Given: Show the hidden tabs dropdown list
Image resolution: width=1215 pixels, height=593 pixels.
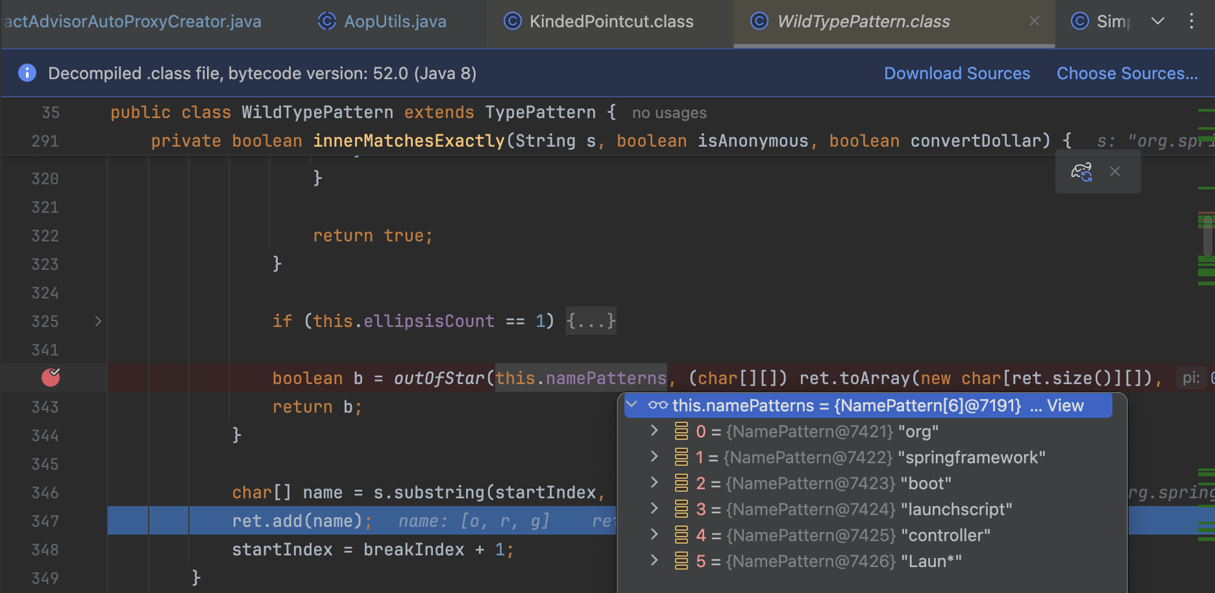Looking at the screenshot, I should point(1158,21).
